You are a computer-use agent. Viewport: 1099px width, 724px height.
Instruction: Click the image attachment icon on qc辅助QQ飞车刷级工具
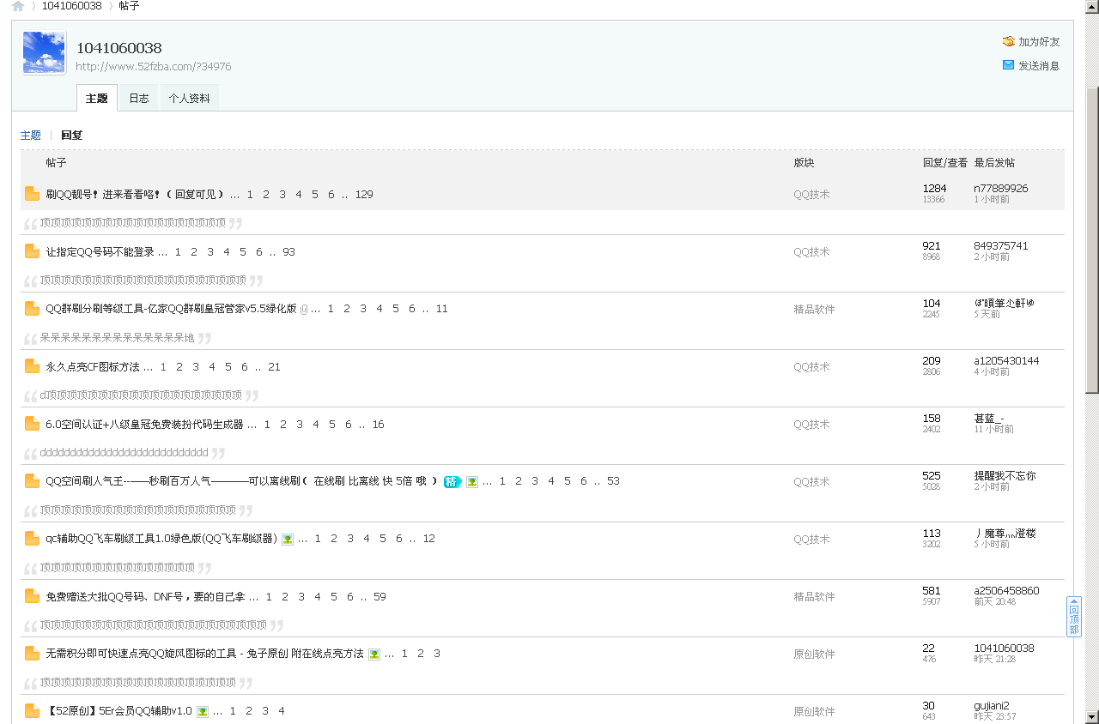pos(288,540)
